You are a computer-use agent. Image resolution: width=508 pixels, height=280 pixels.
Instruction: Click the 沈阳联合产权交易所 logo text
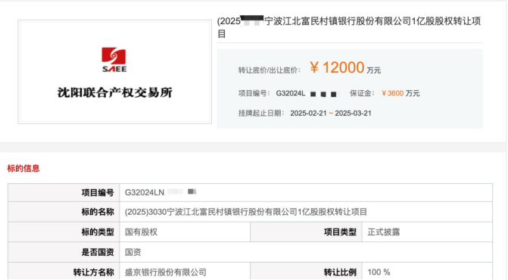click(114, 92)
